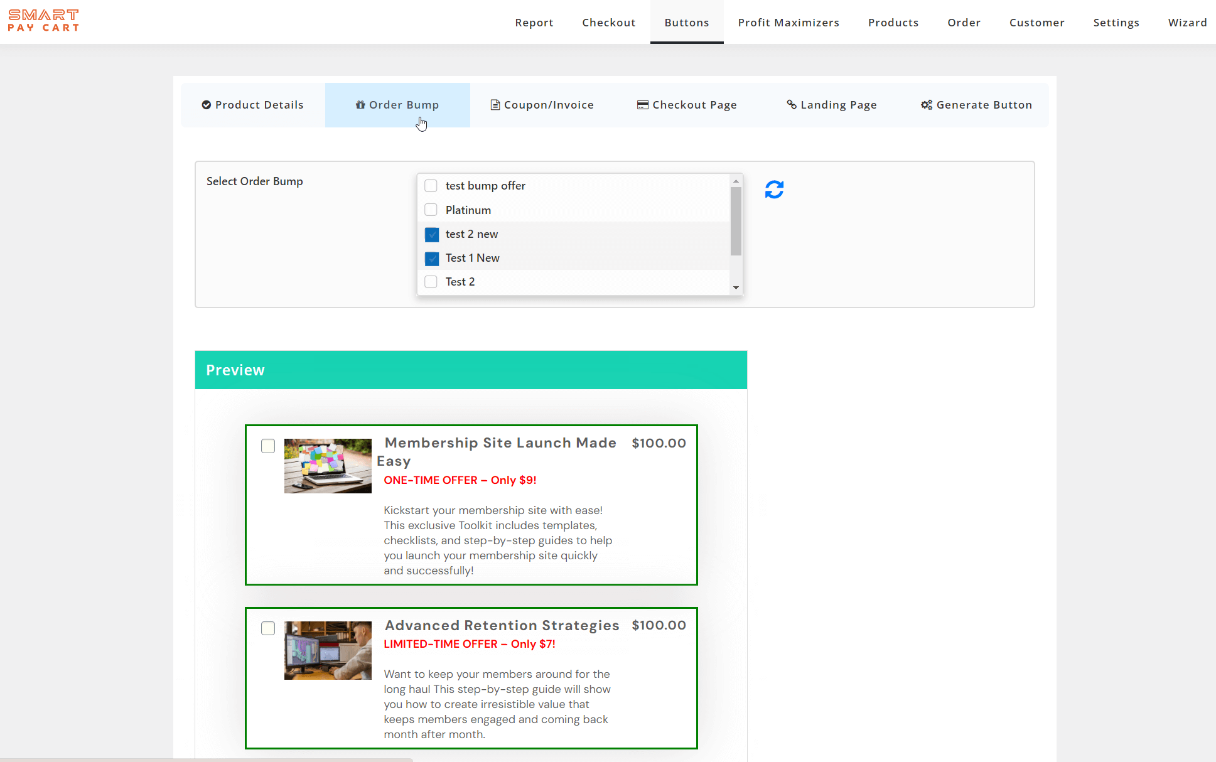
Task: Click the down arrow on the bump list scrollbar
Action: point(736,288)
